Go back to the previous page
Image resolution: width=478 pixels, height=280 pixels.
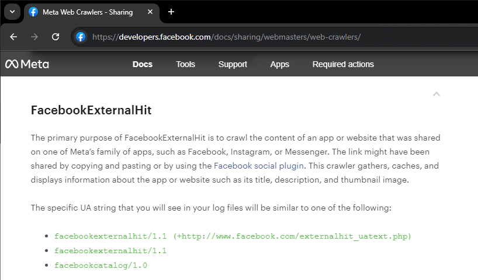(13, 37)
